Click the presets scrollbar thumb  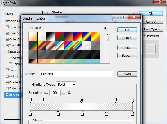[x=108, y=39]
